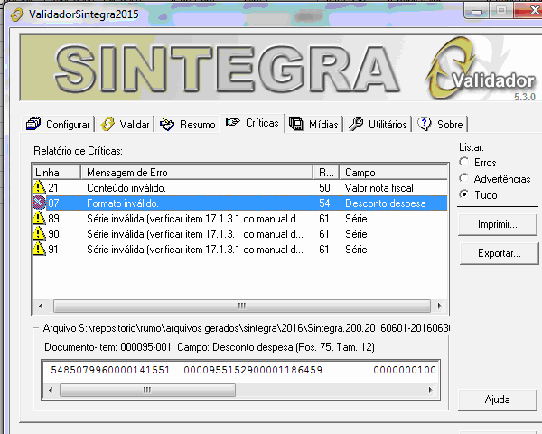The width and height of the screenshot is (542, 434).
Task: Click the R... column header
Action: tap(326, 173)
